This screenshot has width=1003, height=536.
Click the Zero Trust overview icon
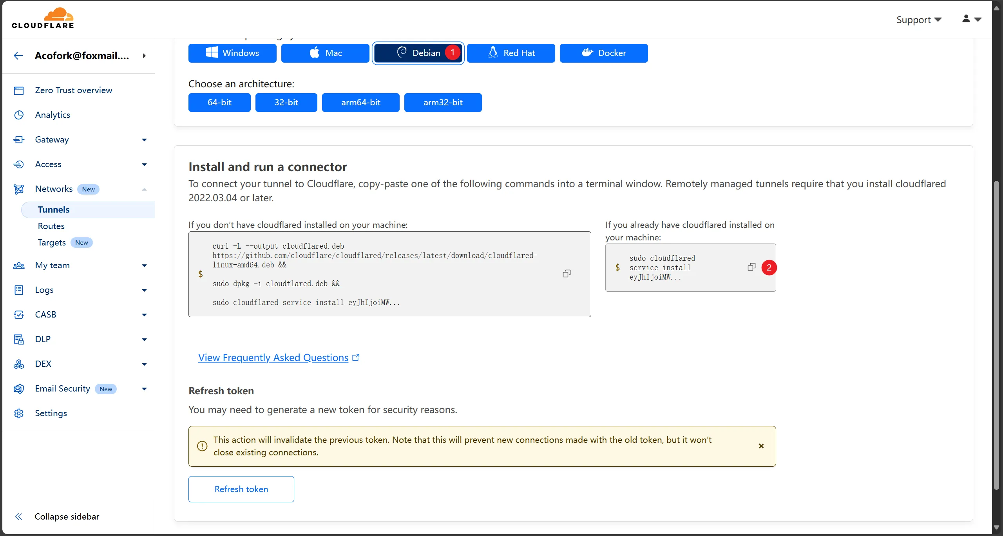19,90
